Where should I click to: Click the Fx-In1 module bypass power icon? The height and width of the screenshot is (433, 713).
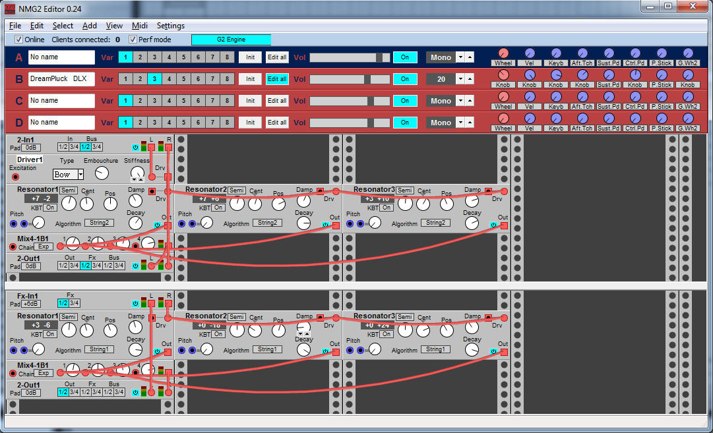(135, 303)
